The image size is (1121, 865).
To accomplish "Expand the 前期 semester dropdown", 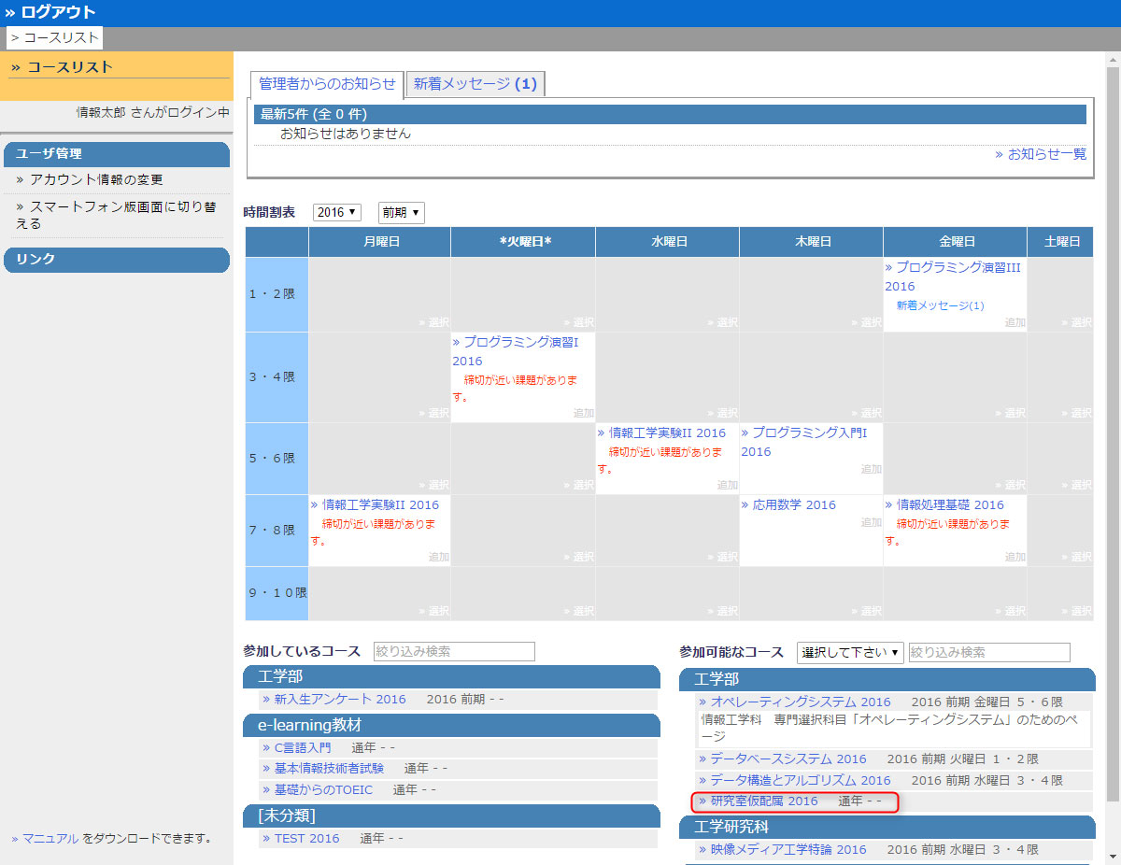I will [401, 213].
